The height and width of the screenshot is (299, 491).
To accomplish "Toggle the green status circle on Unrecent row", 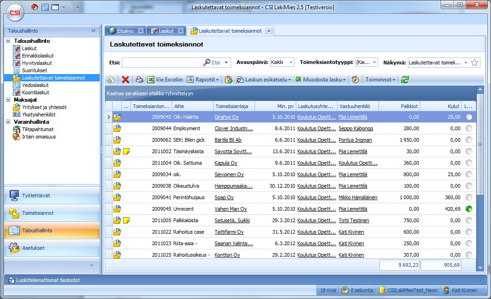I will click(469, 209).
